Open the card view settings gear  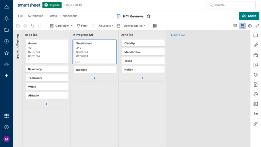pos(250,26)
